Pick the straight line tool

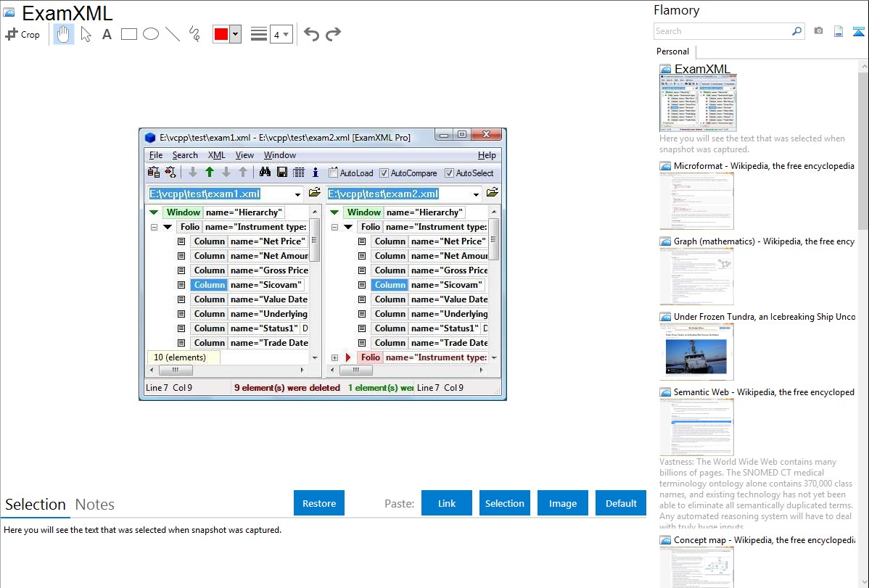pos(173,34)
